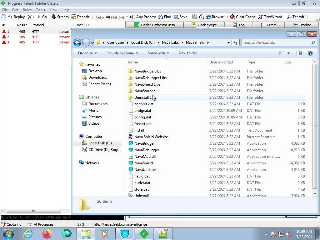Screen dimensions: 320x240
Task: Sort files by the Date modified column
Action: pyautogui.click(x=226, y=62)
